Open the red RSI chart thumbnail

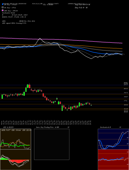(x=113, y=160)
